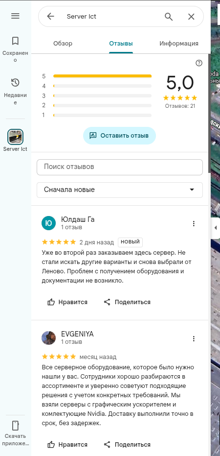Like the Юлдаш Га review
The height and width of the screenshot is (456, 220).
coord(67,302)
